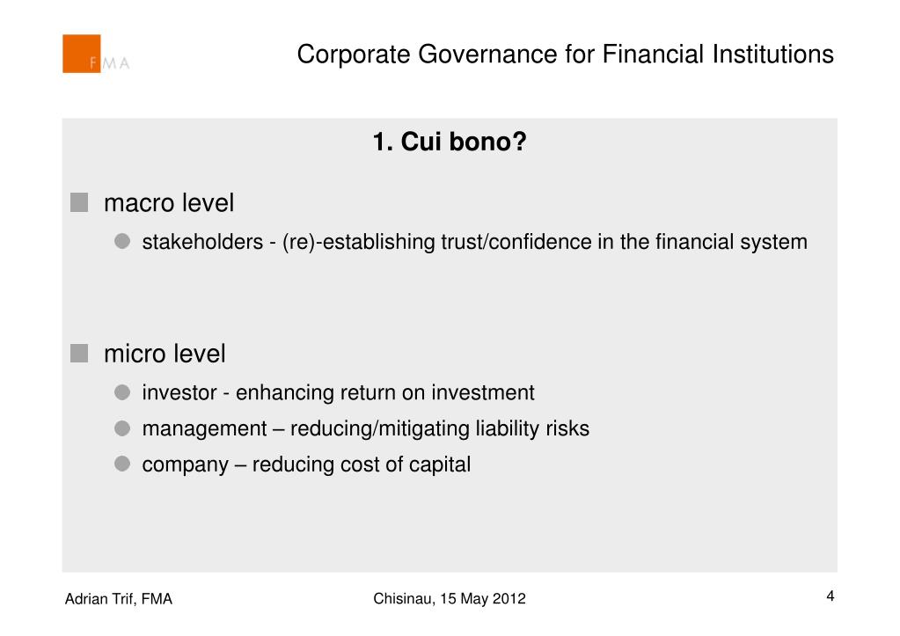Click the FMA letters in the logo

click(110, 63)
